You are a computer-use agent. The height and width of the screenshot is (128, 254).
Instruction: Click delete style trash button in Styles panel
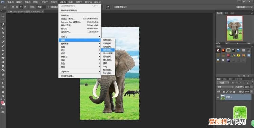(249, 76)
